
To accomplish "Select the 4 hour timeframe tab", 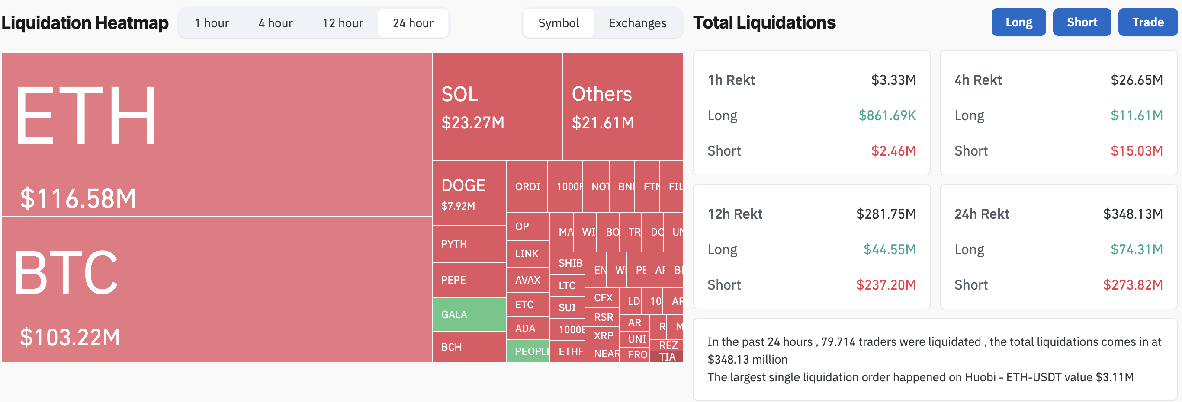I will click(275, 23).
